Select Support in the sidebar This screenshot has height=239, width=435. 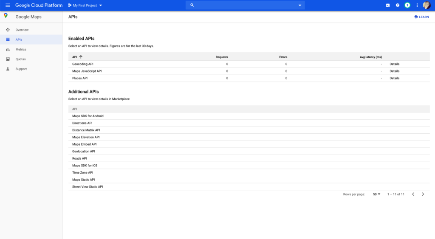pyautogui.click(x=21, y=69)
